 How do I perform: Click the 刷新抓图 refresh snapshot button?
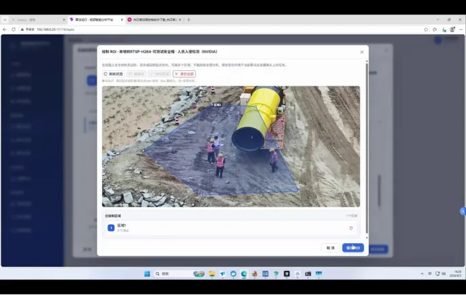(x=113, y=74)
